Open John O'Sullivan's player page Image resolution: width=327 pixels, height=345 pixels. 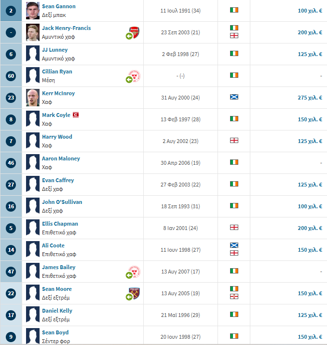tap(62, 202)
